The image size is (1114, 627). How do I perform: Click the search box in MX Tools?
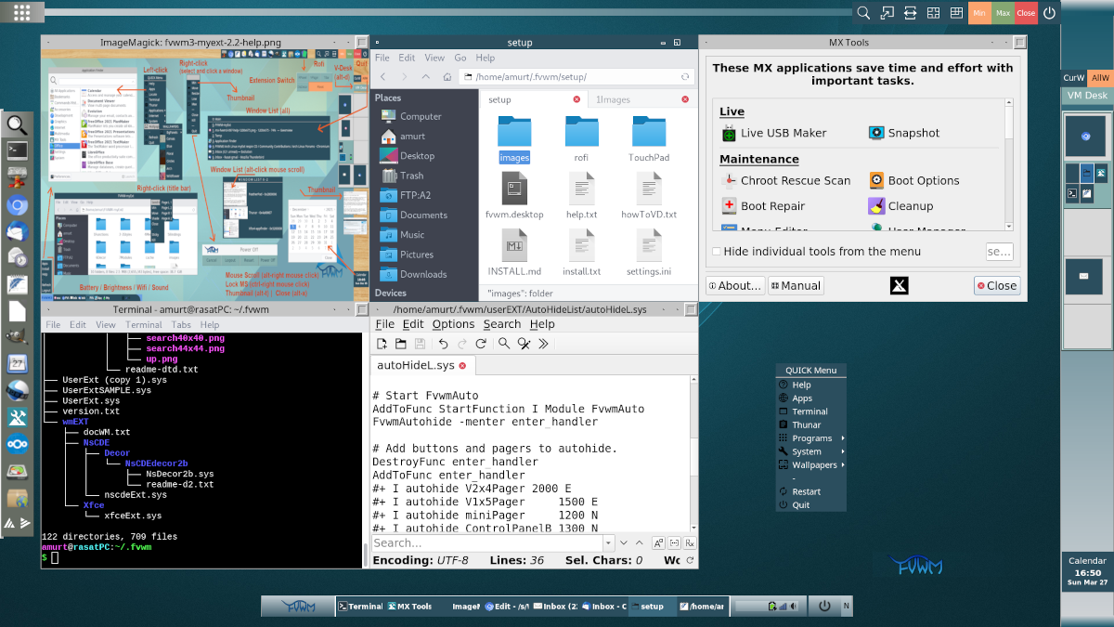(999, 252)
